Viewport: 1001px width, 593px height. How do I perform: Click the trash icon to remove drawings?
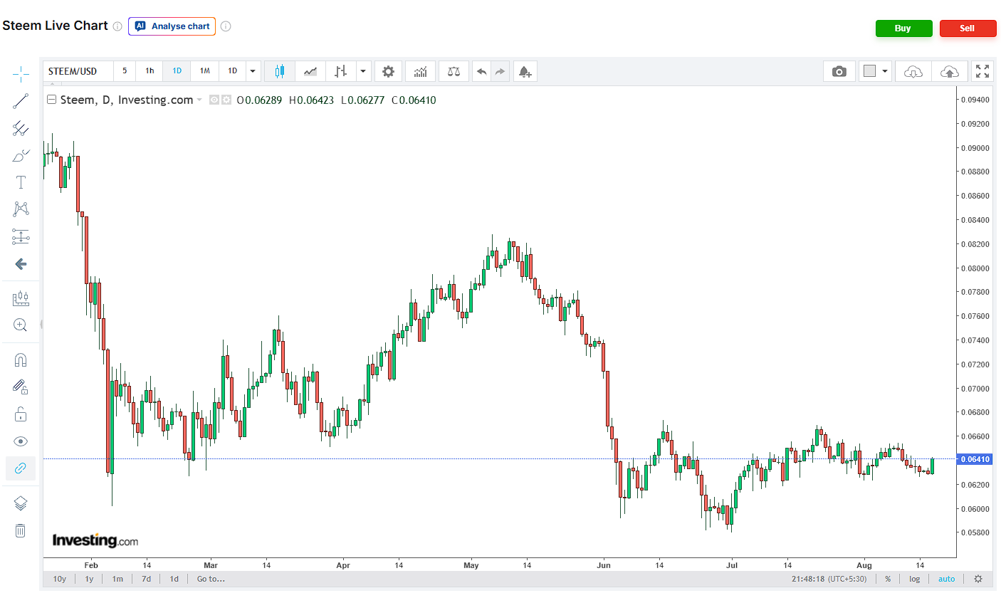point(21,530)
